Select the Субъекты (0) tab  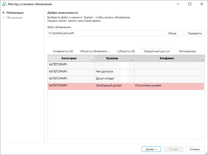click(126, 51)
